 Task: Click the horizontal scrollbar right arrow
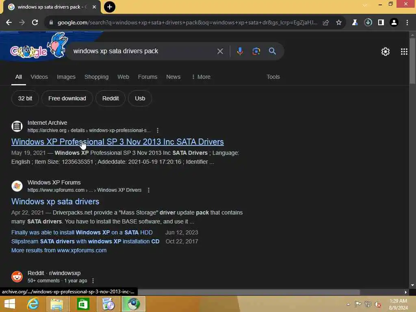406,292
